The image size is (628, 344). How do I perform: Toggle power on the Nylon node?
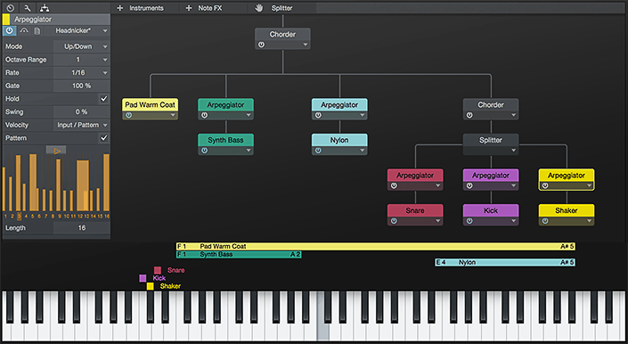[x=318, y=151]
